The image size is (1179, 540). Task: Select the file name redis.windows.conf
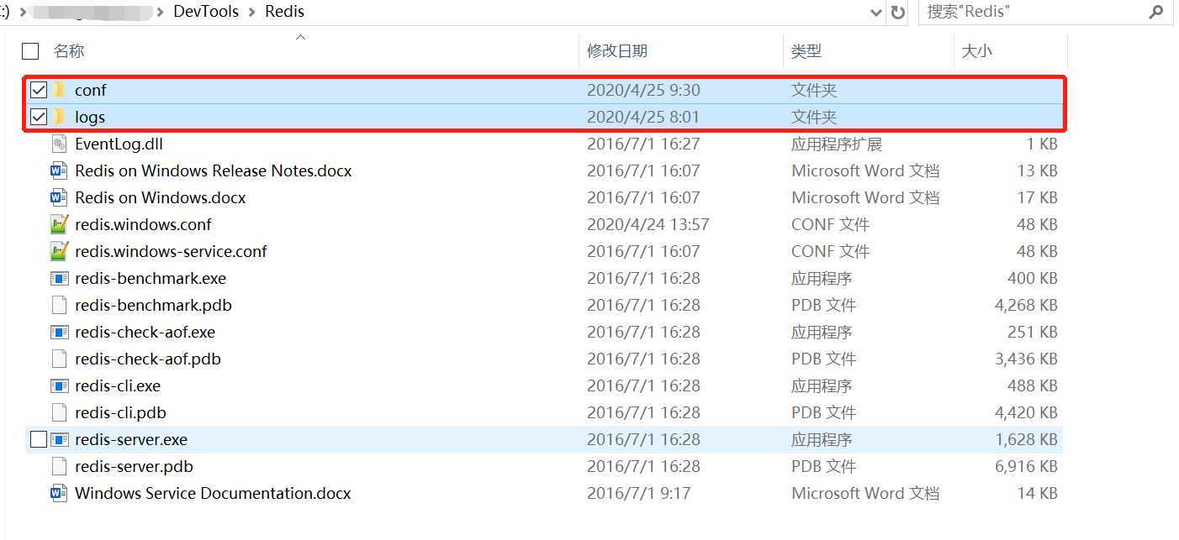[143, 224]
